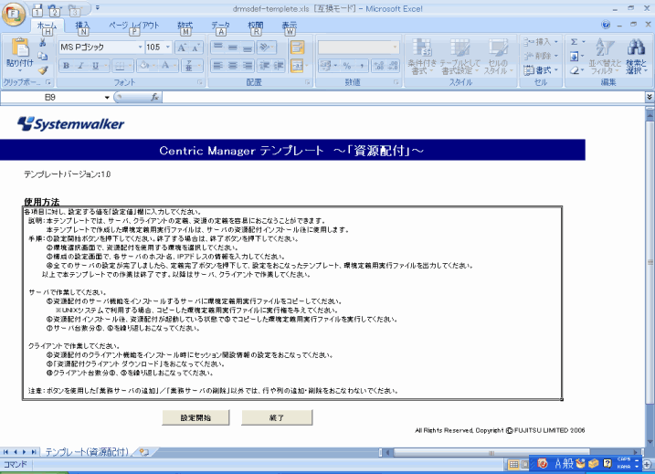Click the insert new worksheet tab icon
This screenshot has width=655, height=474.
144,452
